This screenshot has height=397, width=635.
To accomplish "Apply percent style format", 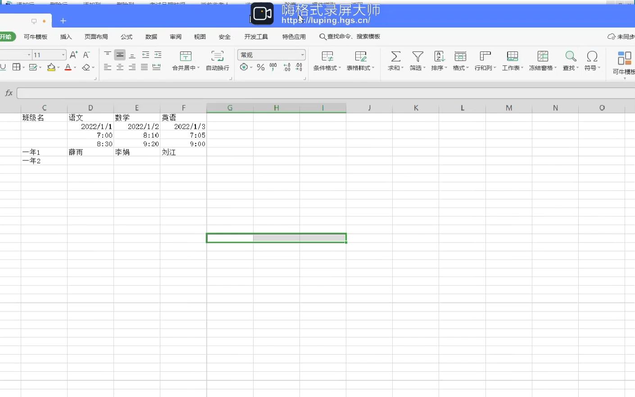I will pyautogui.click(x=260, y=67).
